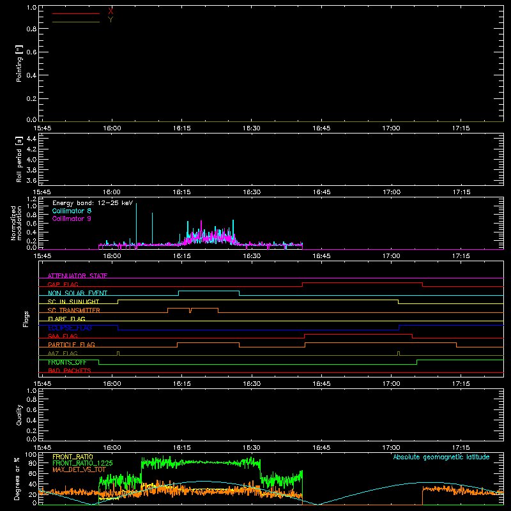Image resolution: width=511 pixels, height=511 pixels.
Task: Click the 17:00 tick label under modulation plot
Action: [x=391, y=256]
